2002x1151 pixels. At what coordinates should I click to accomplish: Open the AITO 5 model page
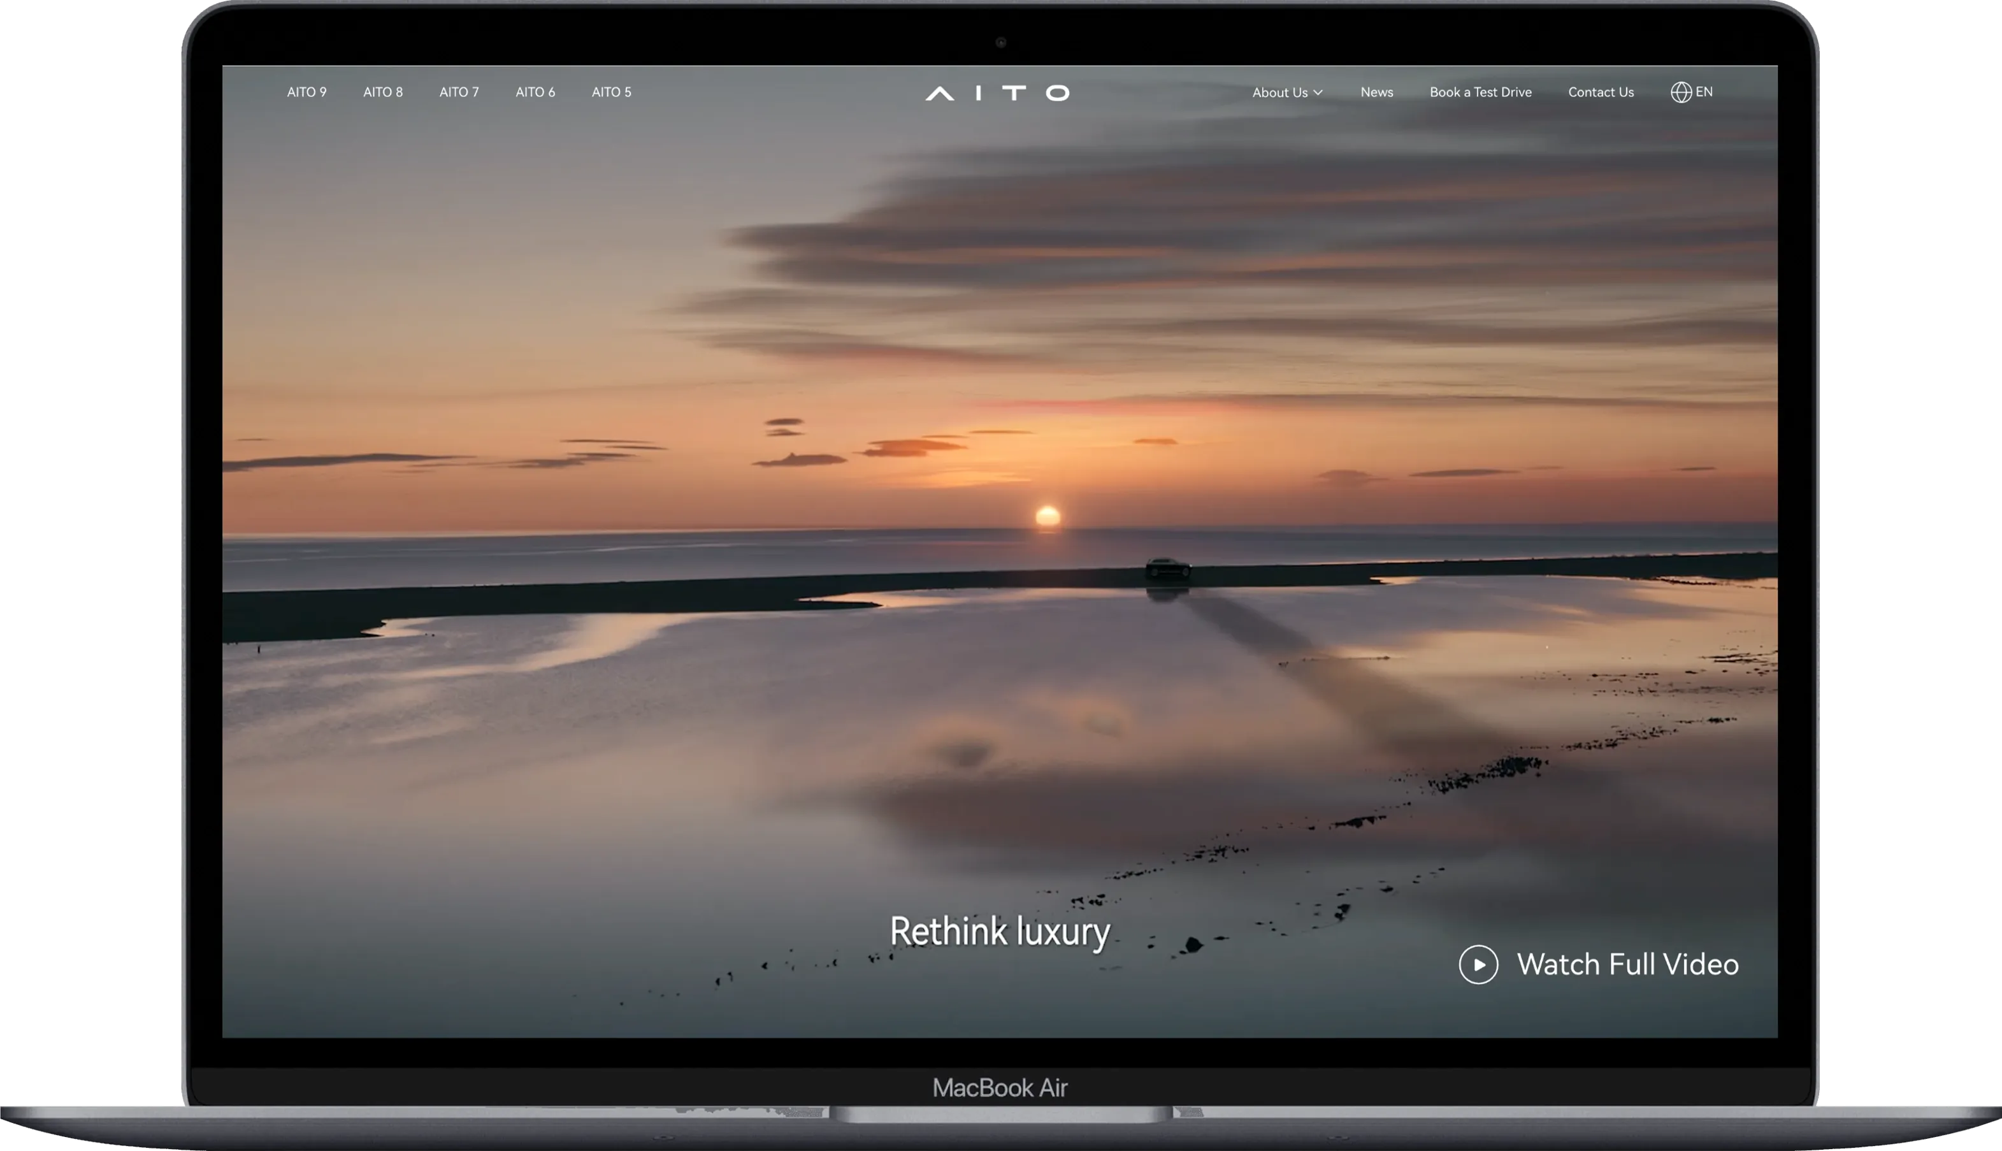point(612,92)
